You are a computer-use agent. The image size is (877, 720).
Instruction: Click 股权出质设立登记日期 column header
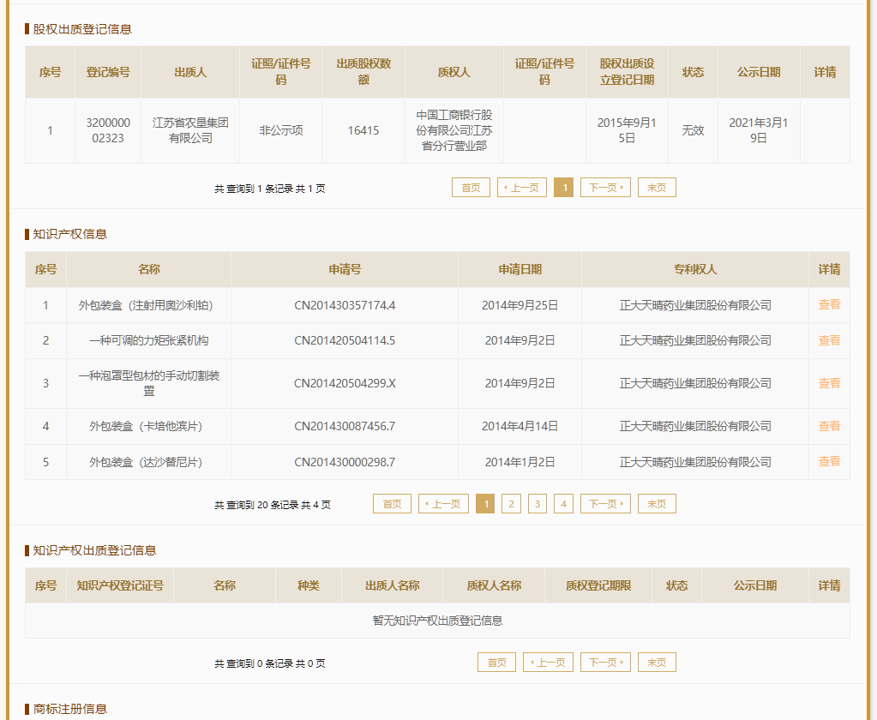[627, 72]
